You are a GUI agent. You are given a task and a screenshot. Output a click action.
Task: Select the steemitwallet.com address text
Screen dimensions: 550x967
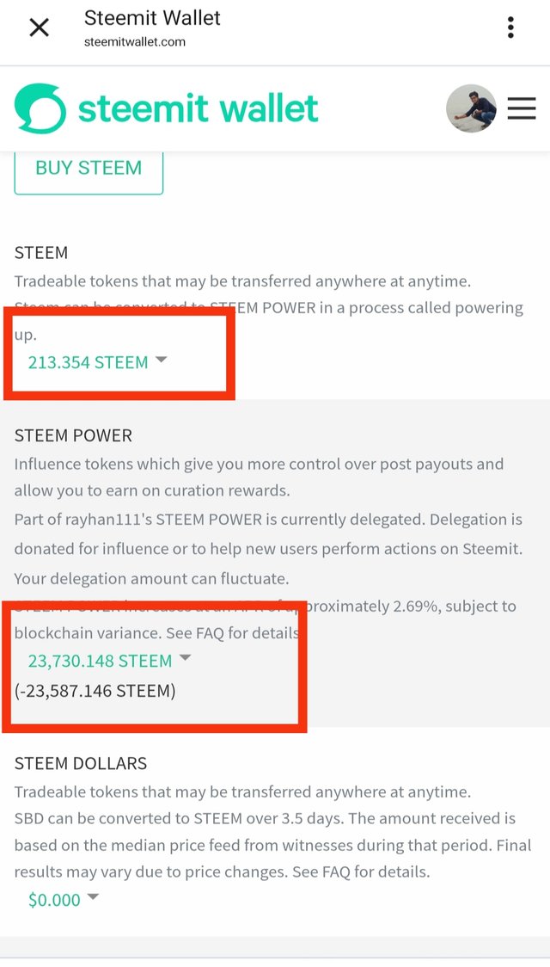click(x=135, y=41)
